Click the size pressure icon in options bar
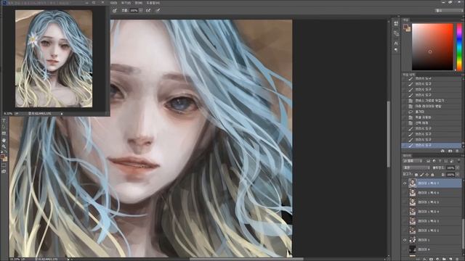Screen dimensions: 465x261 (x=158, y=10)
